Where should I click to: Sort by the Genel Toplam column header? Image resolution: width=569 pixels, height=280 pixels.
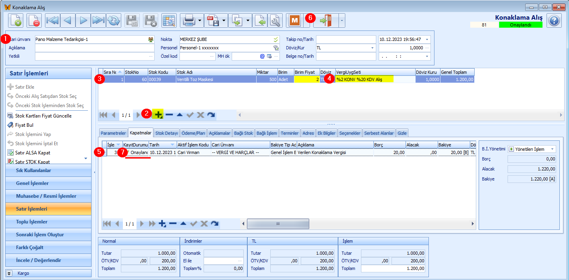457,72
